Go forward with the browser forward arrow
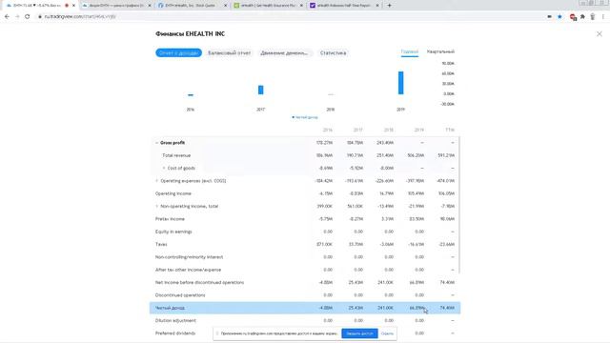 pos(17,17)
